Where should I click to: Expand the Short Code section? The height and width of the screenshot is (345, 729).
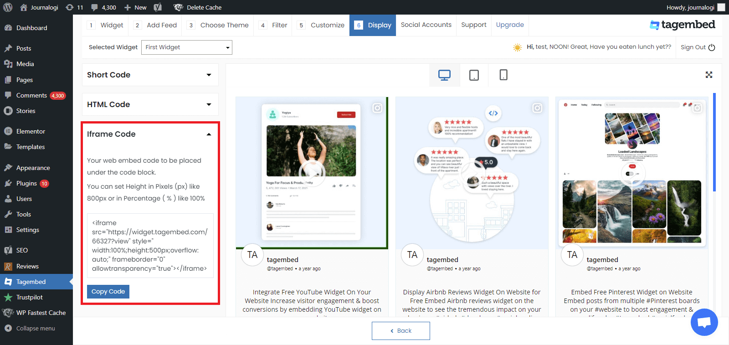pyautogui.click(x=150, y=75)
